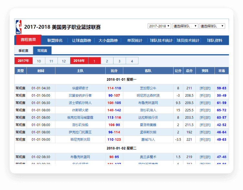This screenshot has height=190, width=243.
Task: Open the 洛杉矶湖人 team link
Action: (148, 110)
